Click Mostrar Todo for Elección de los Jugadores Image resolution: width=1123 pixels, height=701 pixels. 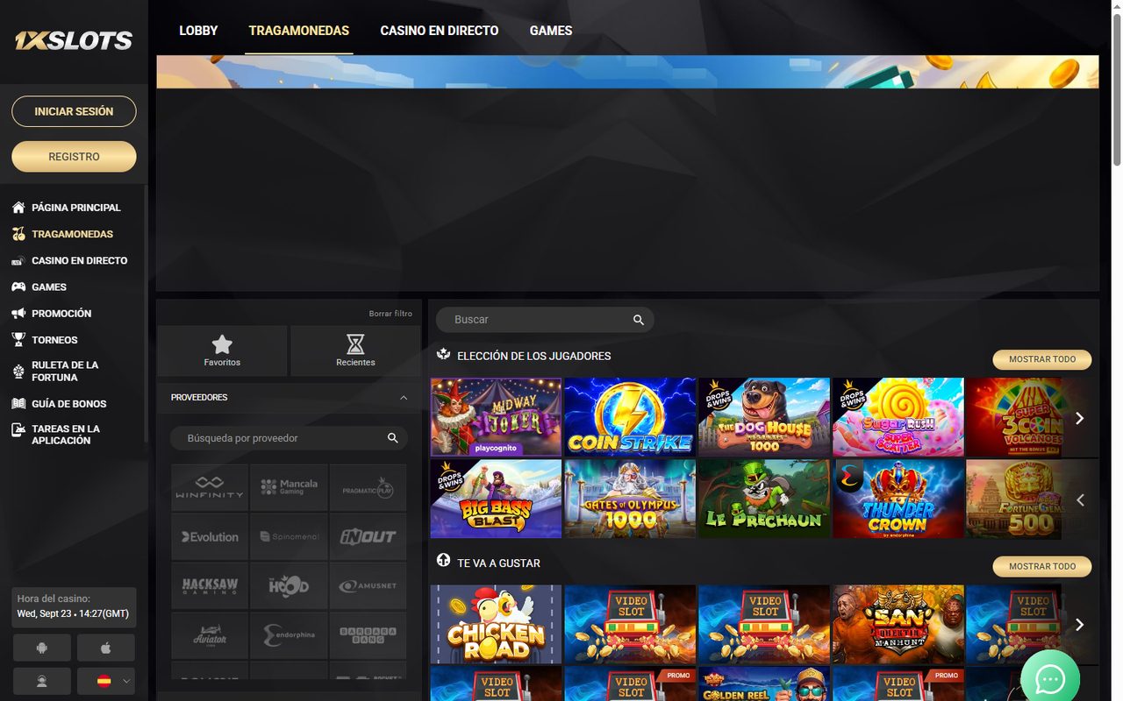1042,359
